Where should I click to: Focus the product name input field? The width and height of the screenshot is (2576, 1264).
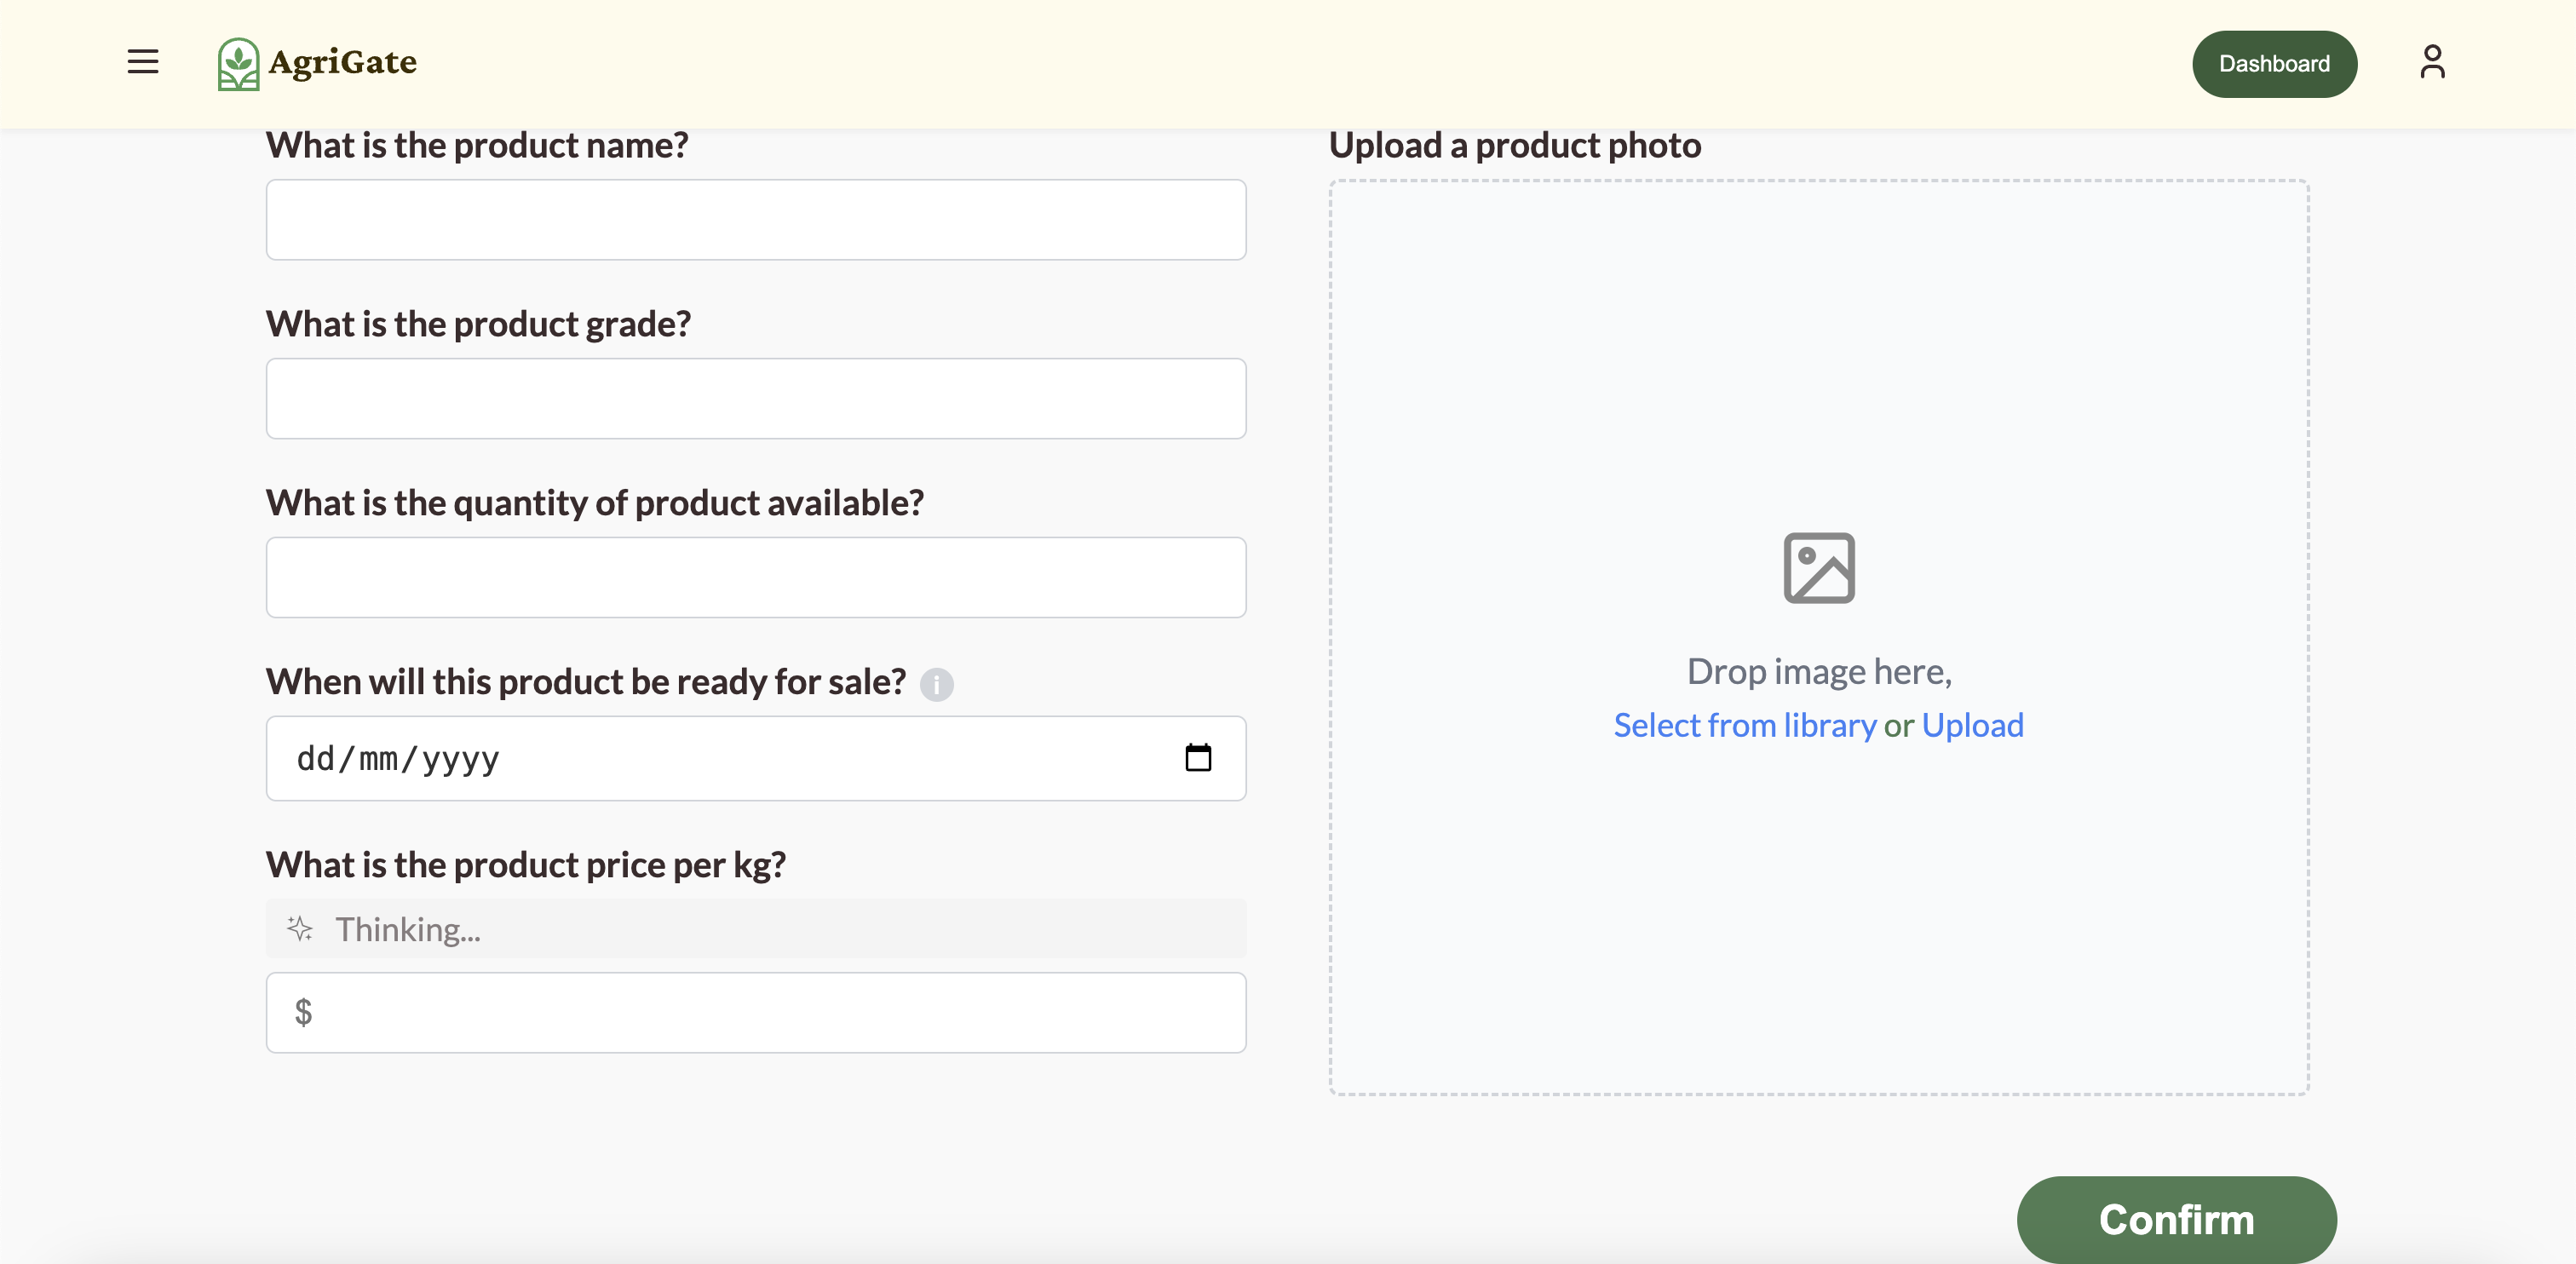pos(755,220)
